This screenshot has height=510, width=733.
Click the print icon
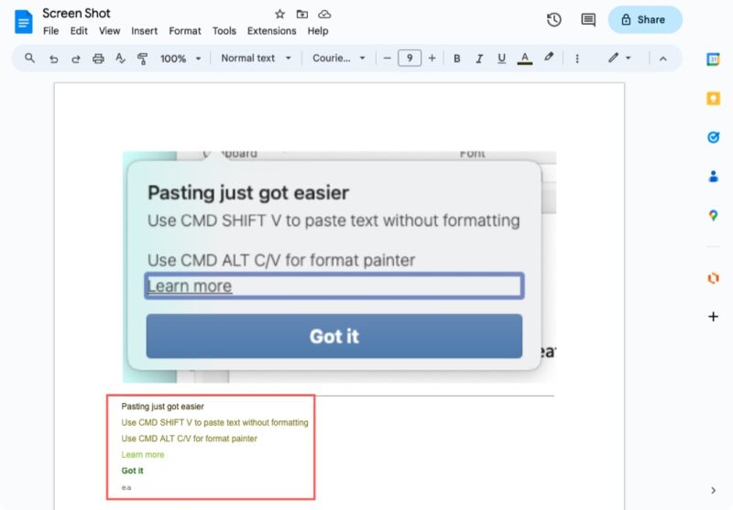98,59
